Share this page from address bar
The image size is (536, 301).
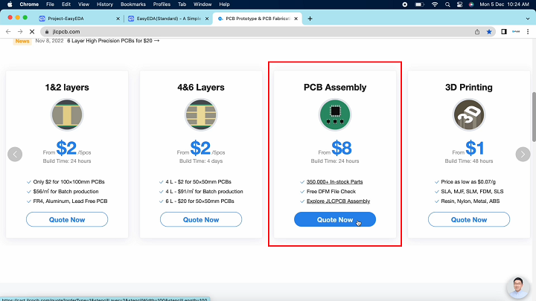pos(477,32)
